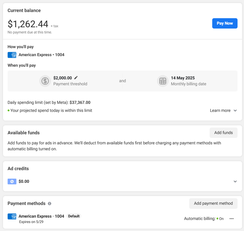Click the pencil icon to edit payment threshold
The height and width of the screenshot is (231, 244).
tap(76, 78)
